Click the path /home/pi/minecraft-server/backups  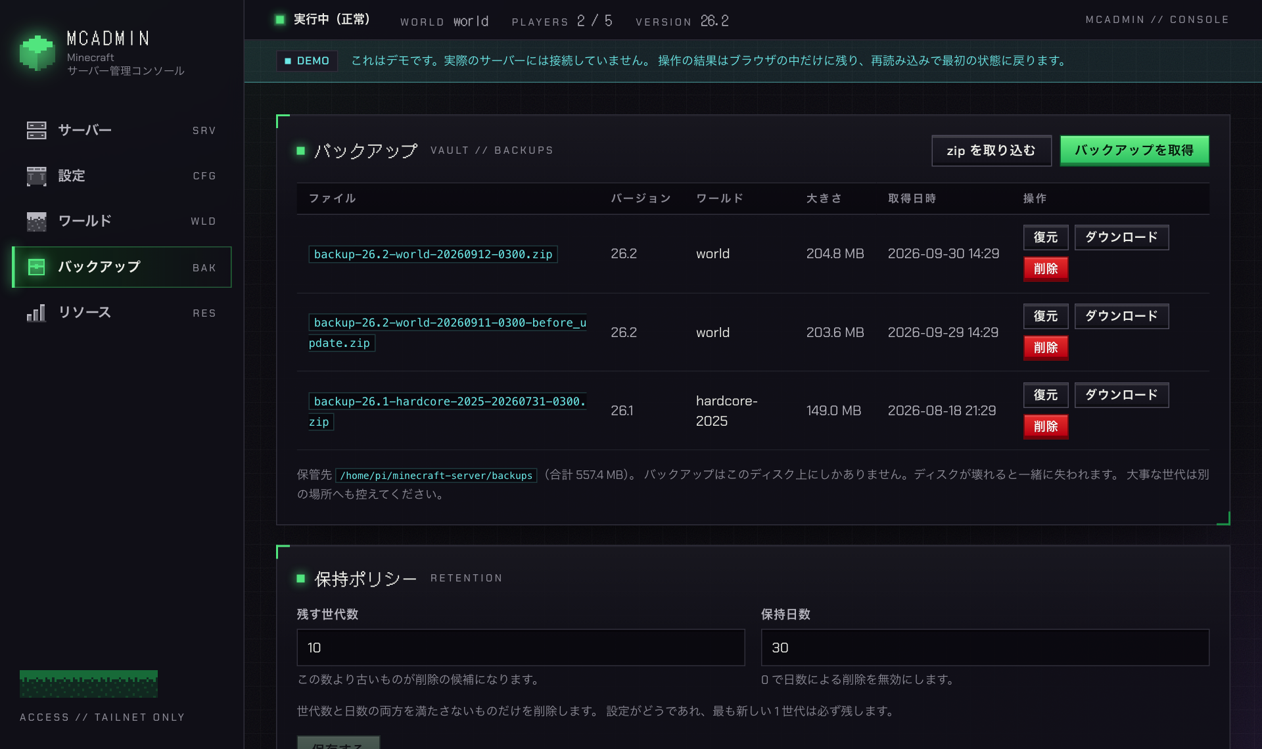(x=436, y=476)
